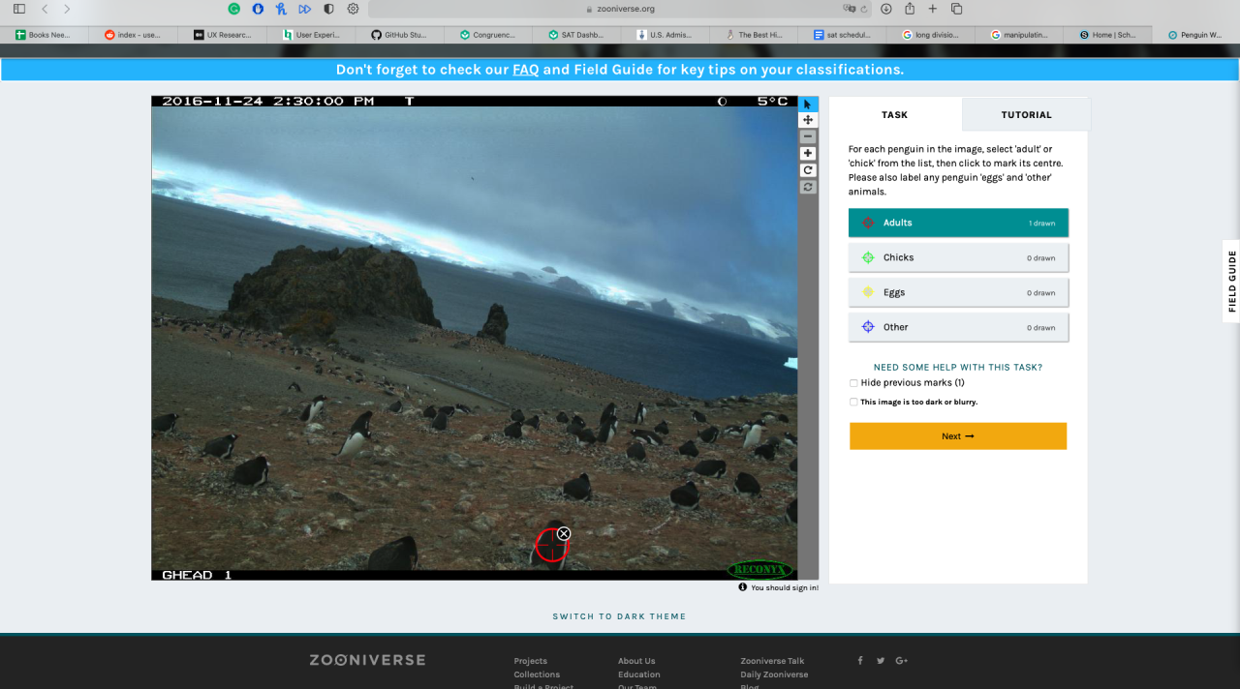Choose the Eggs marking tool
Image resolution: width=1240 pixels, height=689 pixels.
(x=958, y=292)
